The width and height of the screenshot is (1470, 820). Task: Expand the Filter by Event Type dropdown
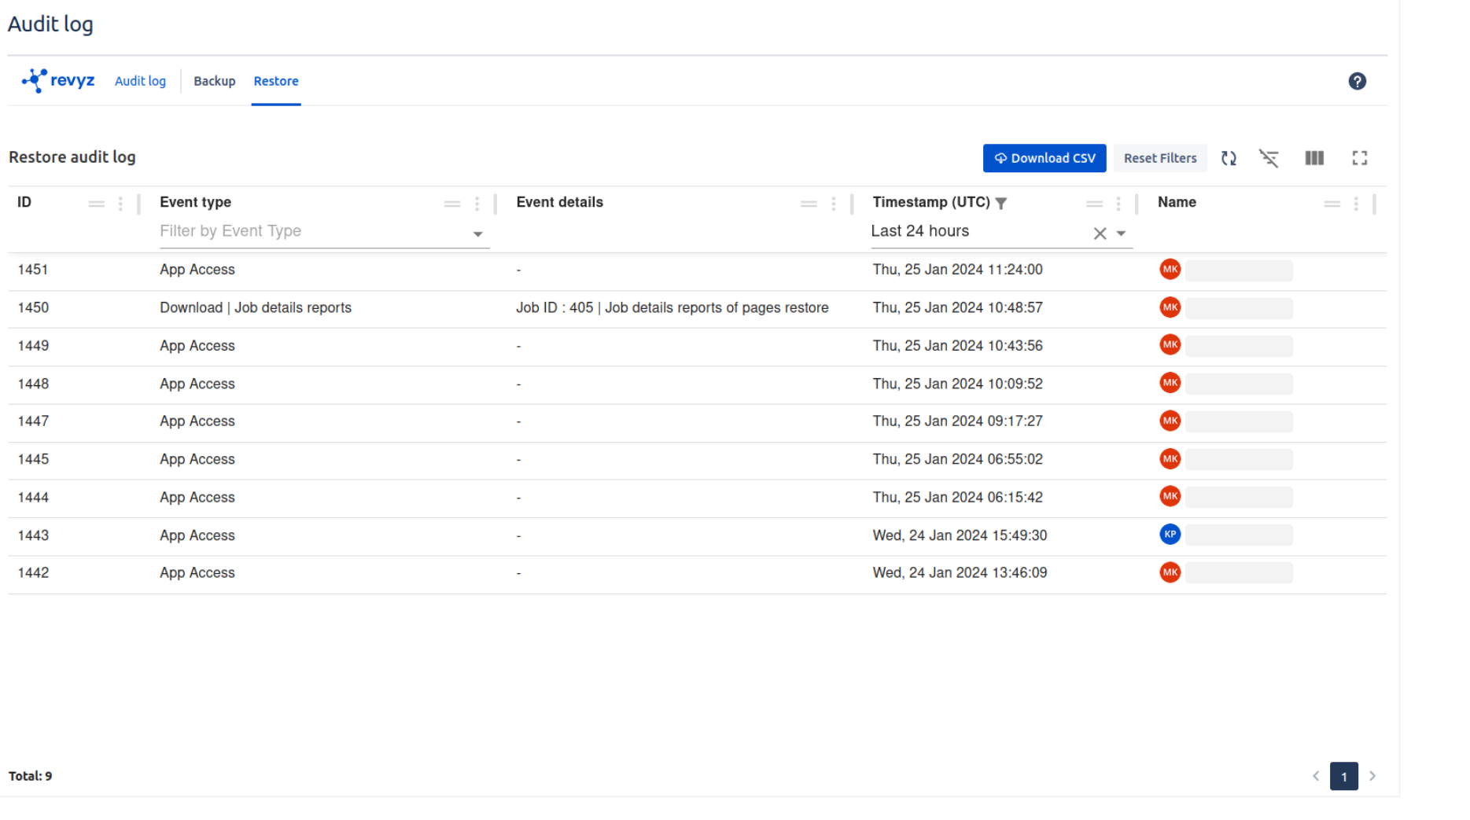[x=477, y=233]
